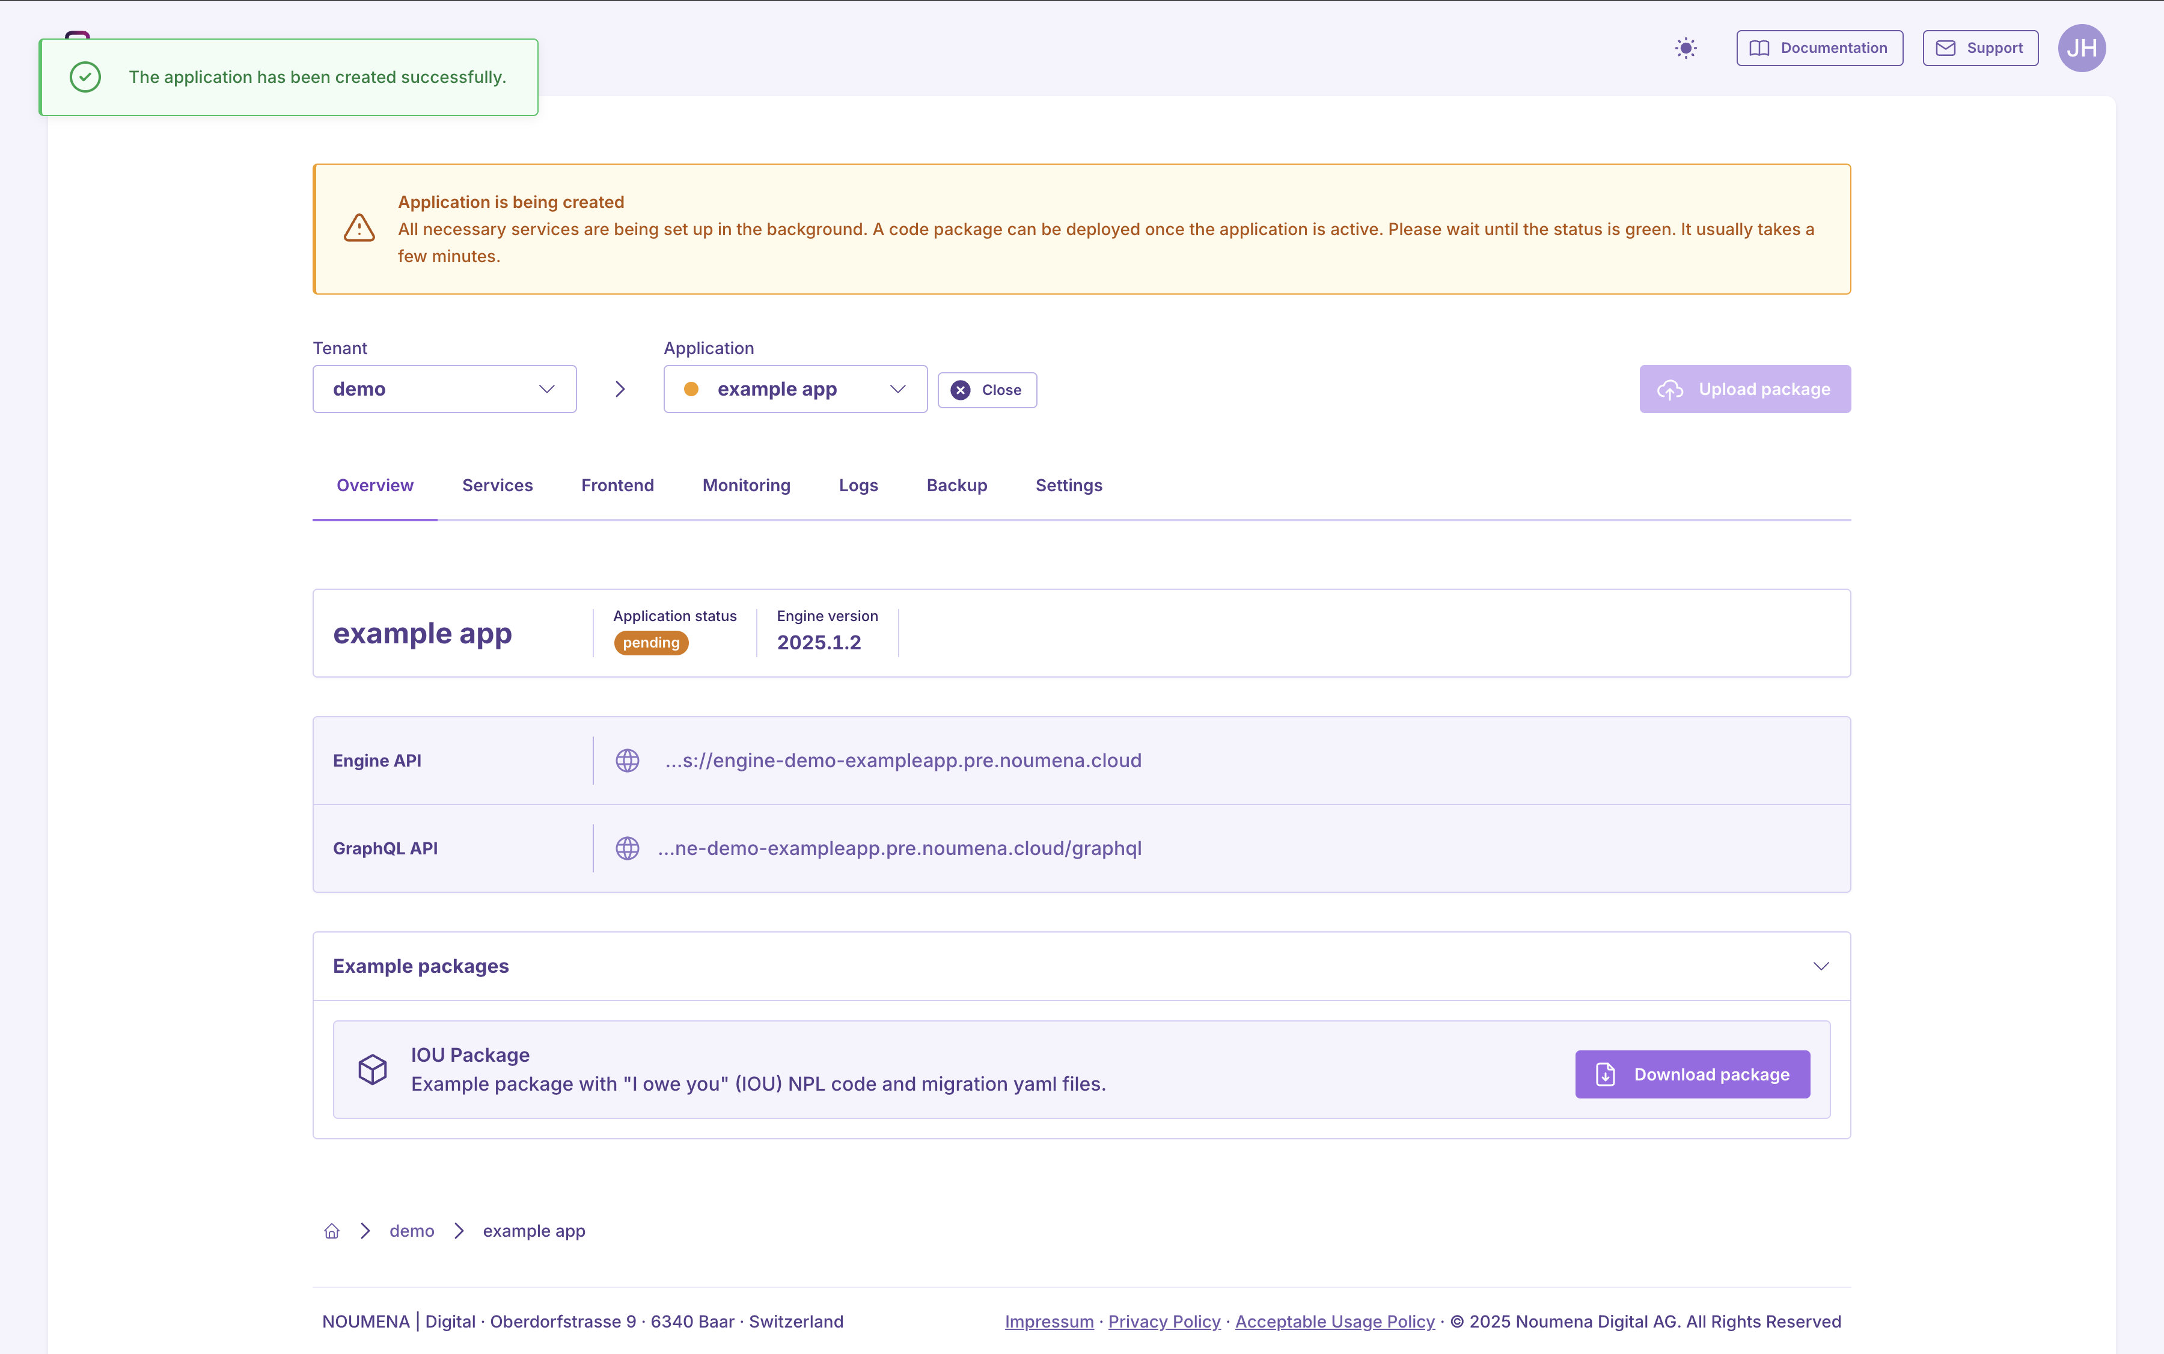
Task: Open the Documentation link button
Action: tap(1820, 48)
